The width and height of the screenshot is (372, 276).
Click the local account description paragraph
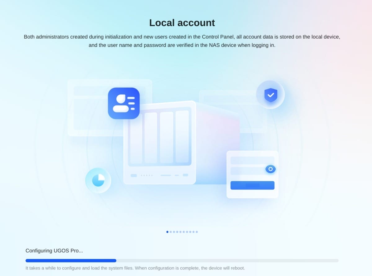[182, 41]
